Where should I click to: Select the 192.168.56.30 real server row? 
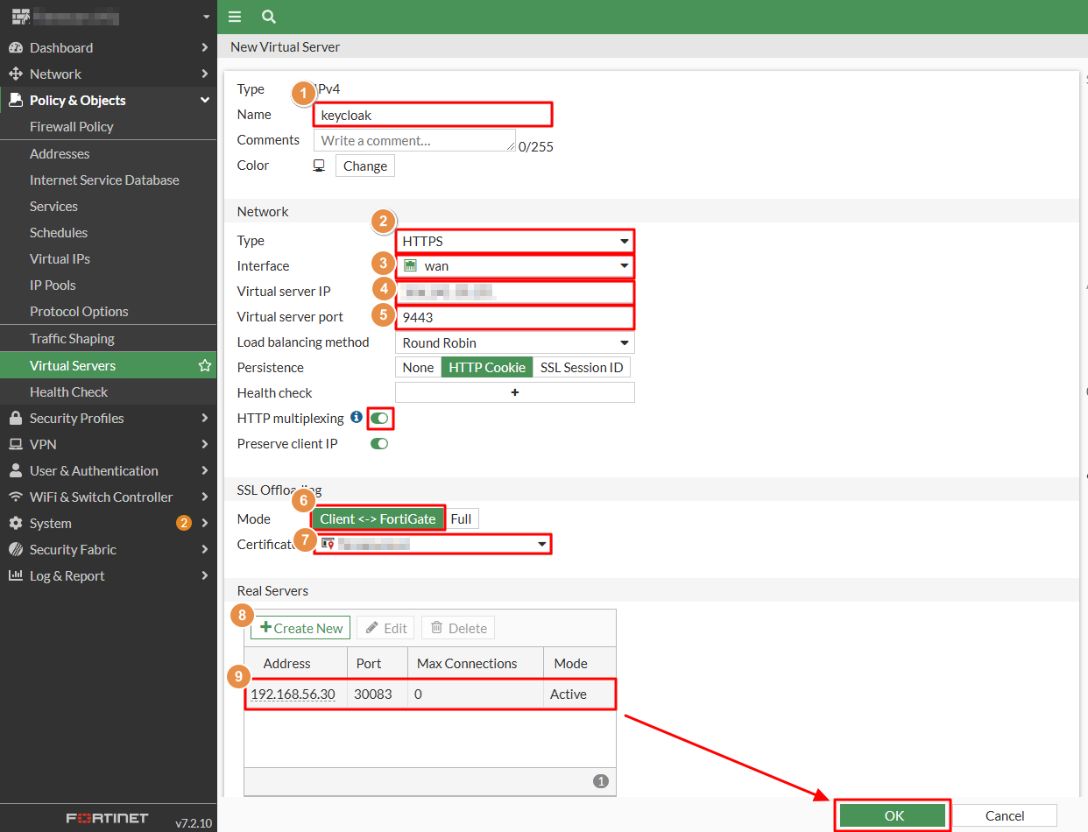pyautogui.click(x=429, y=694)
